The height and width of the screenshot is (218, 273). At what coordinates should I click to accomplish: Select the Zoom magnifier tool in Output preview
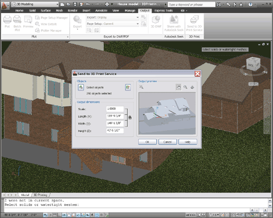[185, 87]
